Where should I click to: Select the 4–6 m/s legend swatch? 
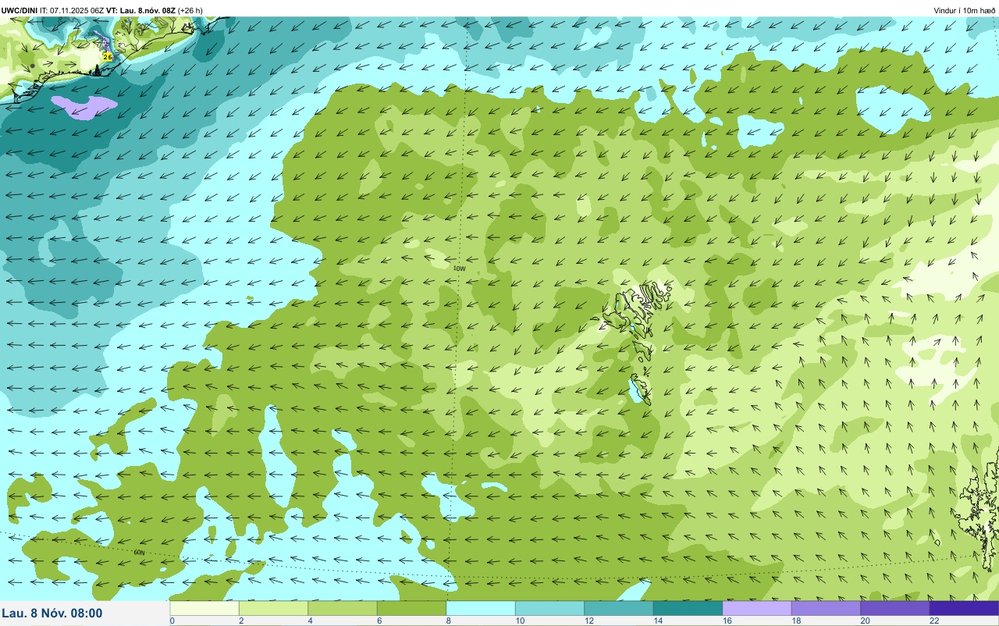click(x=343, y=608)
